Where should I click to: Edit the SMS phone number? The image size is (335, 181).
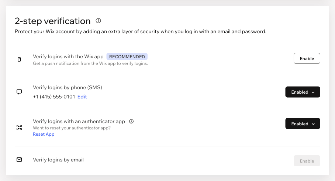tap(82, 97)
